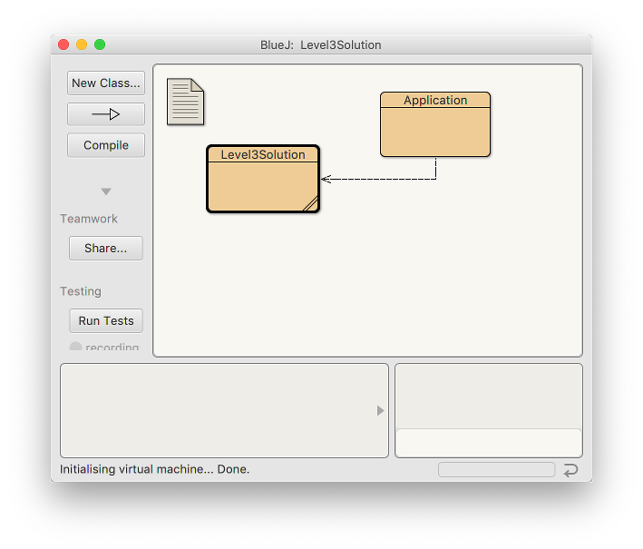Click the virtual machine progress bar
Viewport: 643px width, 549px height.
(x=496, y=469)
